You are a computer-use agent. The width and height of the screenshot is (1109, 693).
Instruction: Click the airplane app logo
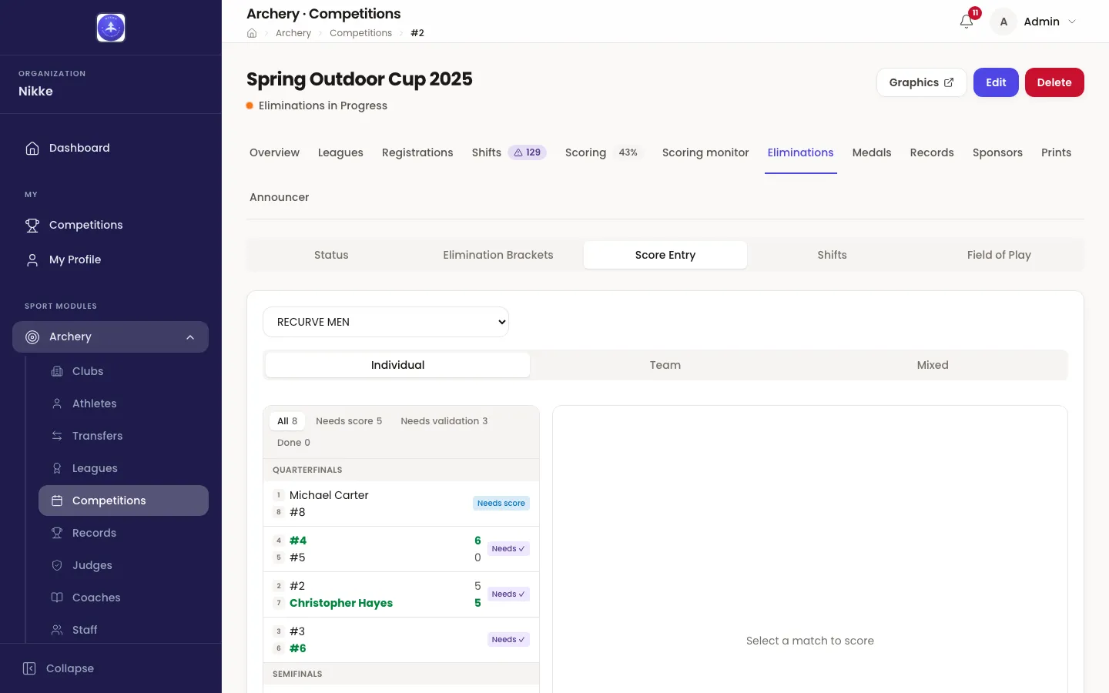click(111, 28)
